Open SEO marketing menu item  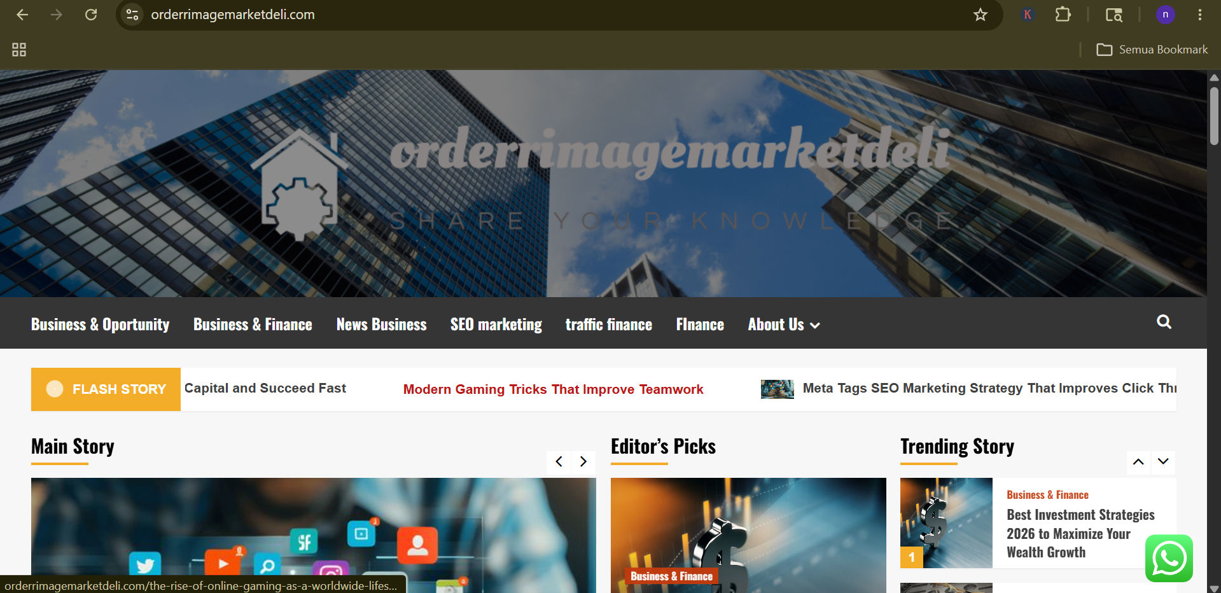[496, 324]
